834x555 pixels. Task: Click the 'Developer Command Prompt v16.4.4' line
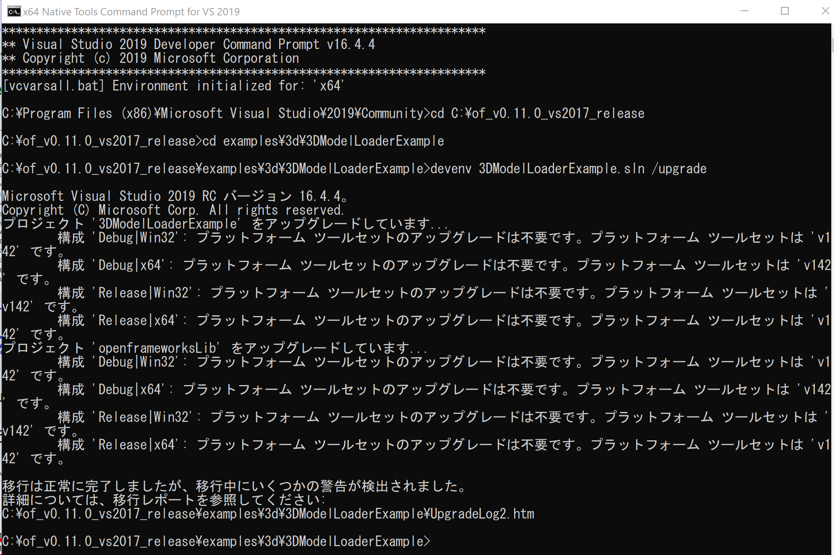pos(189,44)
